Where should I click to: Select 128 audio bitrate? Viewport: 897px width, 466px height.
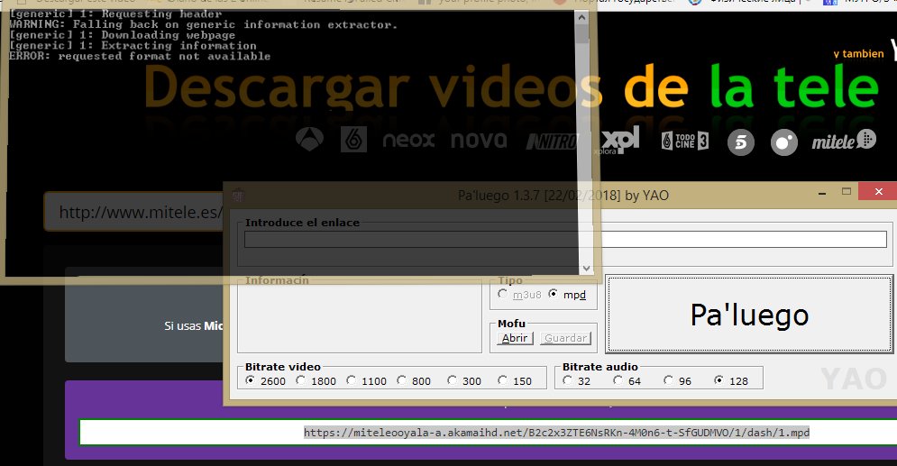coord(719,380)
